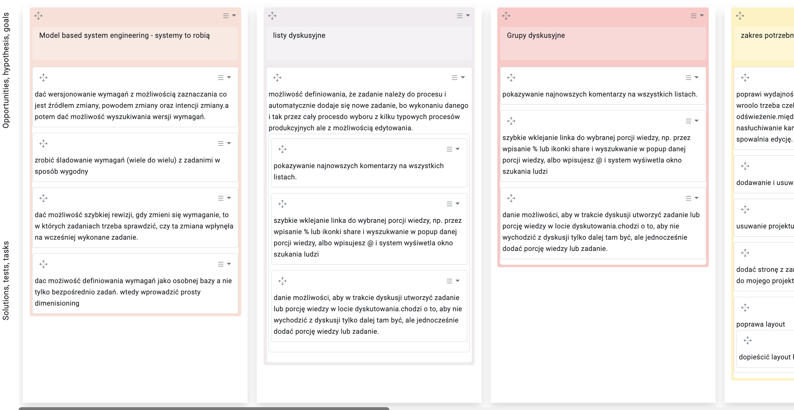
Task: Click move handle on 'poprawa layout' card
Action: [745, 307]
